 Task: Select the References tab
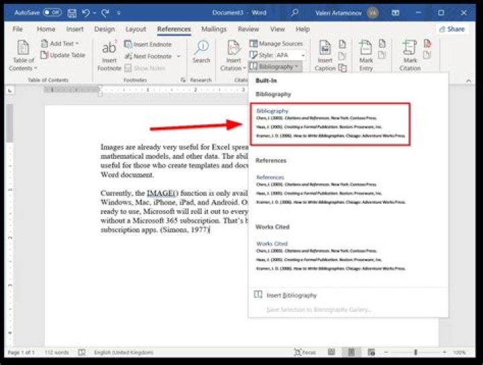174,29
